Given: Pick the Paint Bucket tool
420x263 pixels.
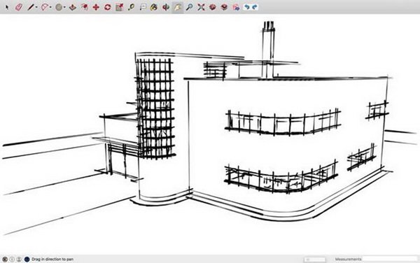Looking at the screenshot, I should pyautogui.click(x=154, y=7).
